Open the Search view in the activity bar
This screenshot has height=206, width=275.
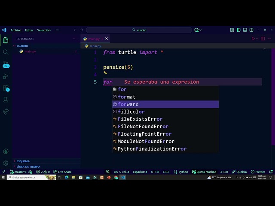click(6, 52)
